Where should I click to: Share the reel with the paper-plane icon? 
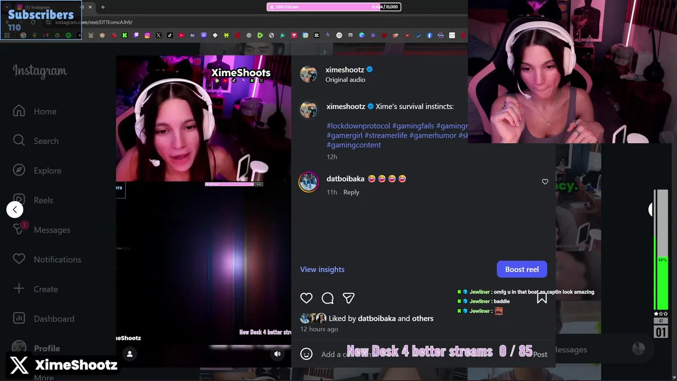coord(349,298)
